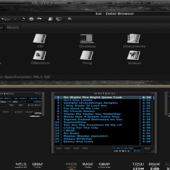Screen dimensions: 170x170
Task: Open the Gehe zu menu
Action: click(139, 3)
